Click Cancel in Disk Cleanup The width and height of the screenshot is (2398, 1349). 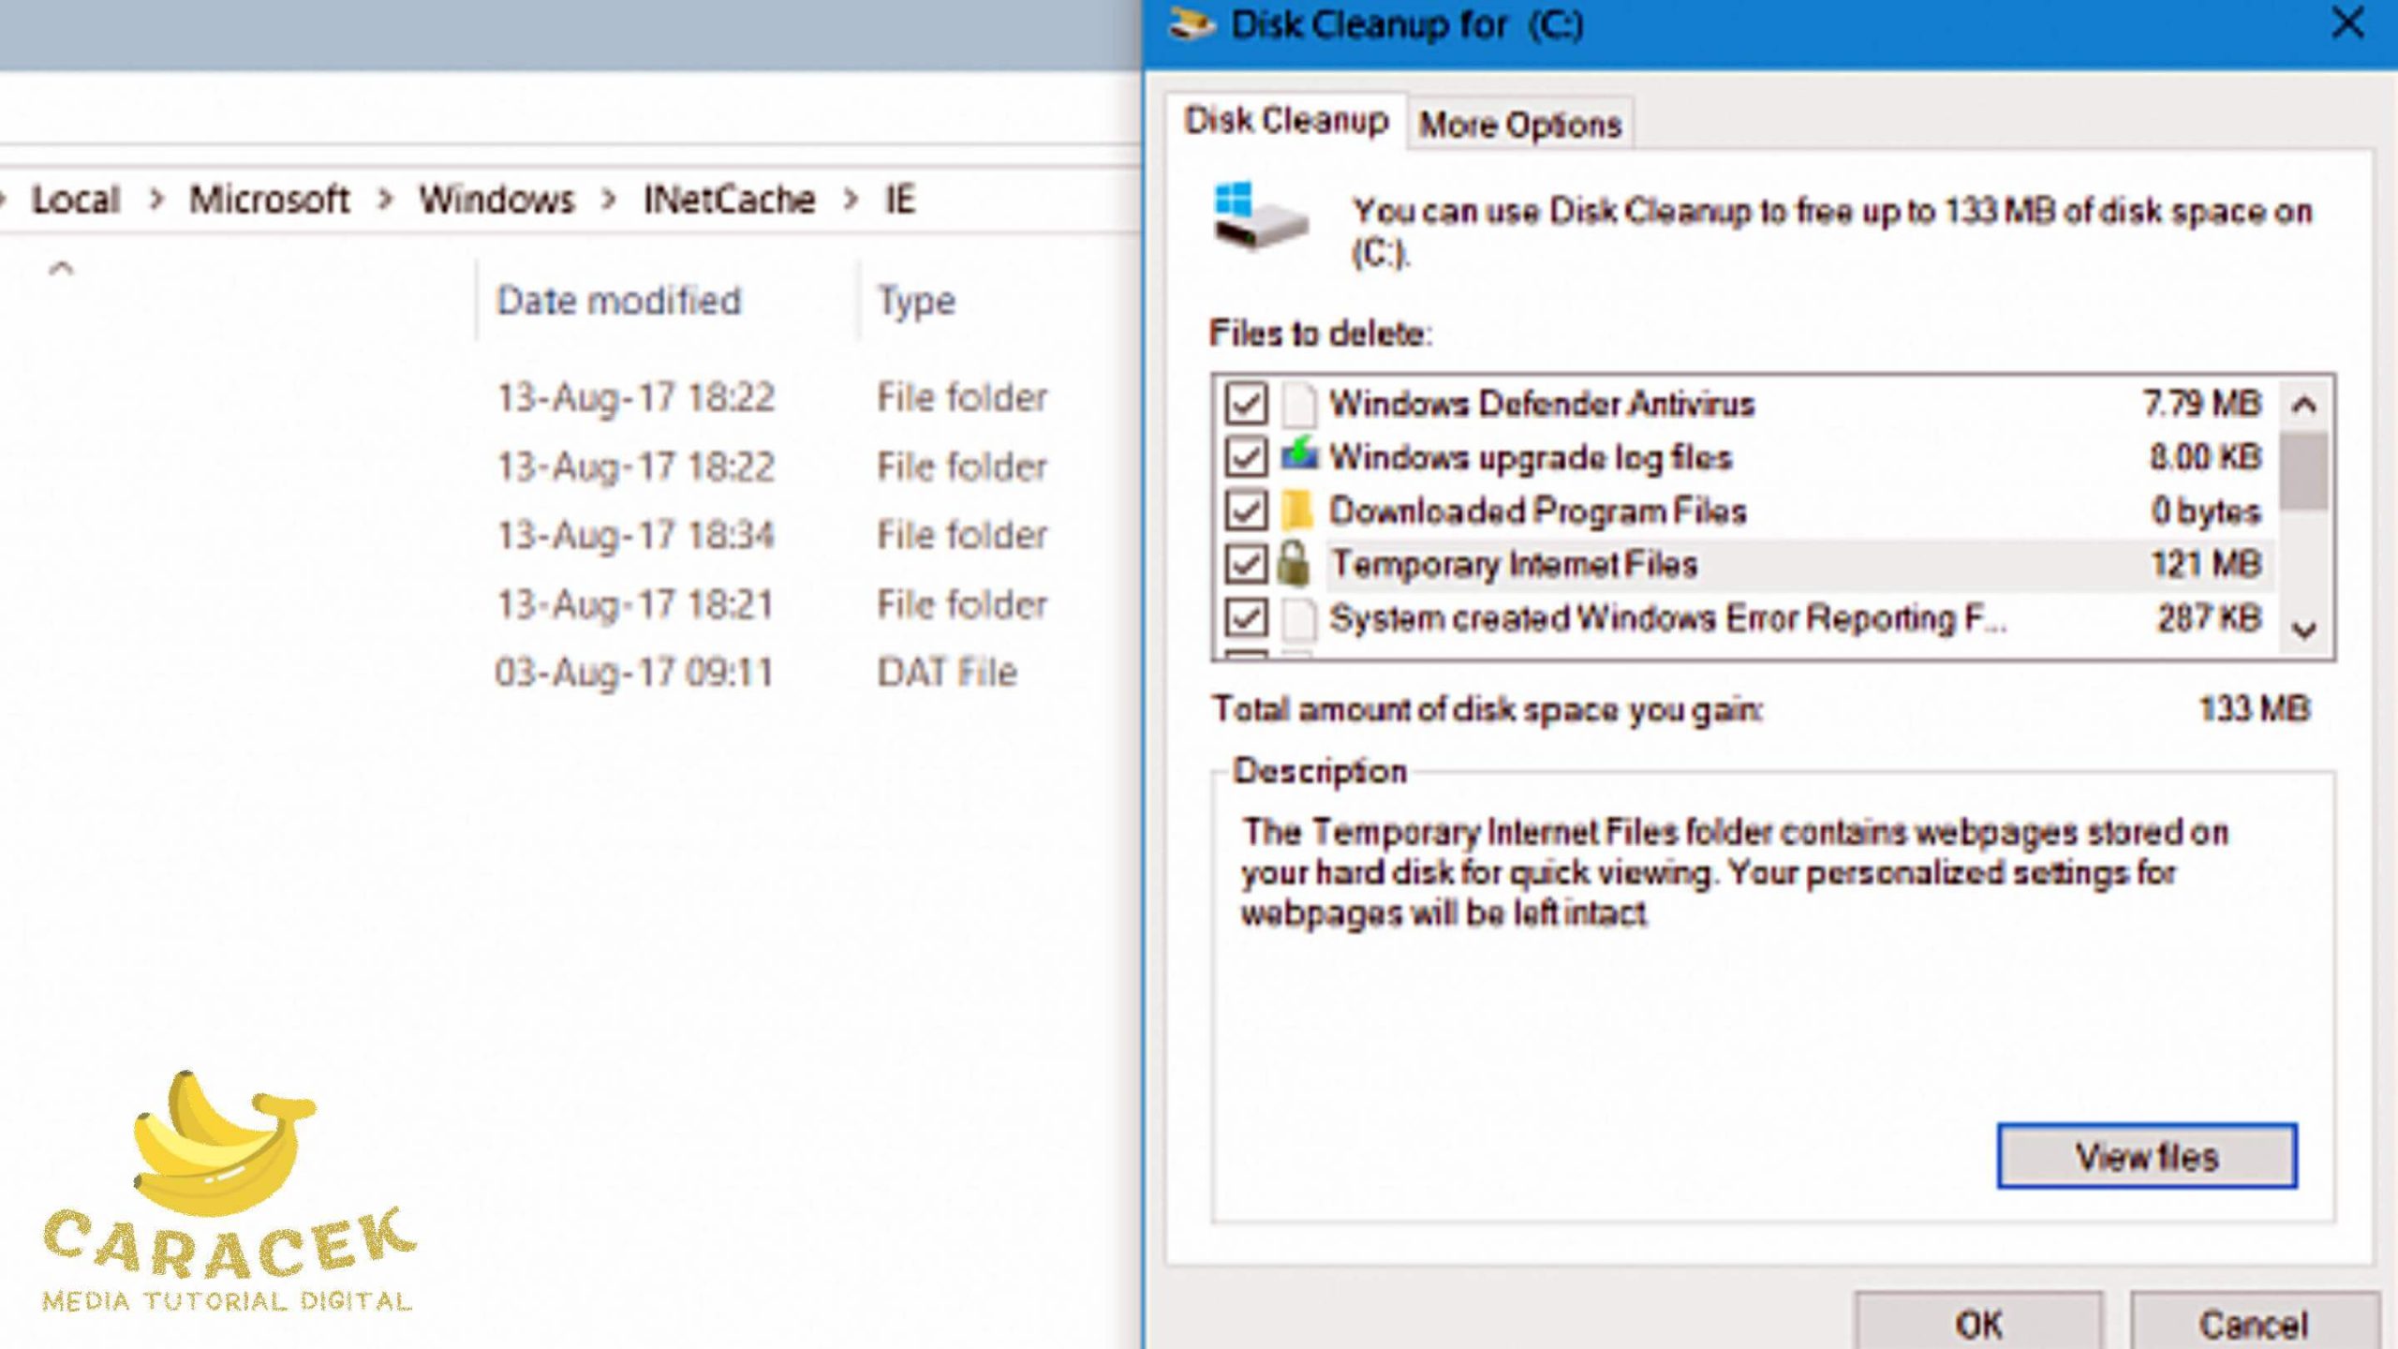pyautogui.click(x=2254, y=1323)
